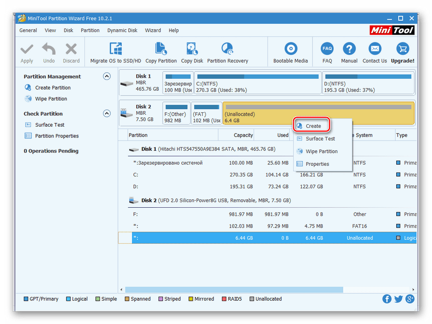432x324 pixels.
Task: Click Surface Test in the sidebar
Action: 50,125
